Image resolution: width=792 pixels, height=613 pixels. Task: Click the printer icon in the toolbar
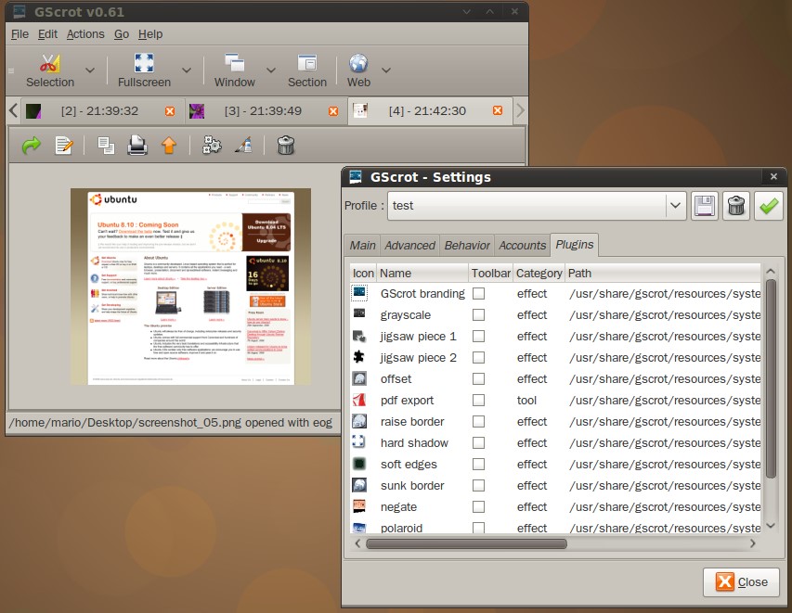tap(137, 145)
